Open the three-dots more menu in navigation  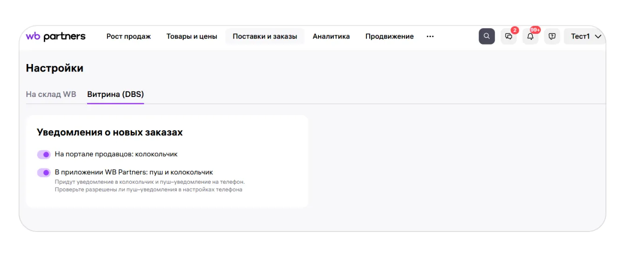click(430, 36)
